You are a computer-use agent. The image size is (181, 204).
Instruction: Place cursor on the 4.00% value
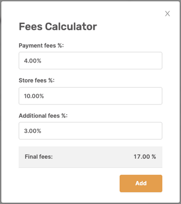33,61
